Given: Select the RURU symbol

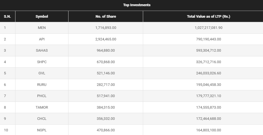Looking at the screenshot, I should click(x=42, y=84).
